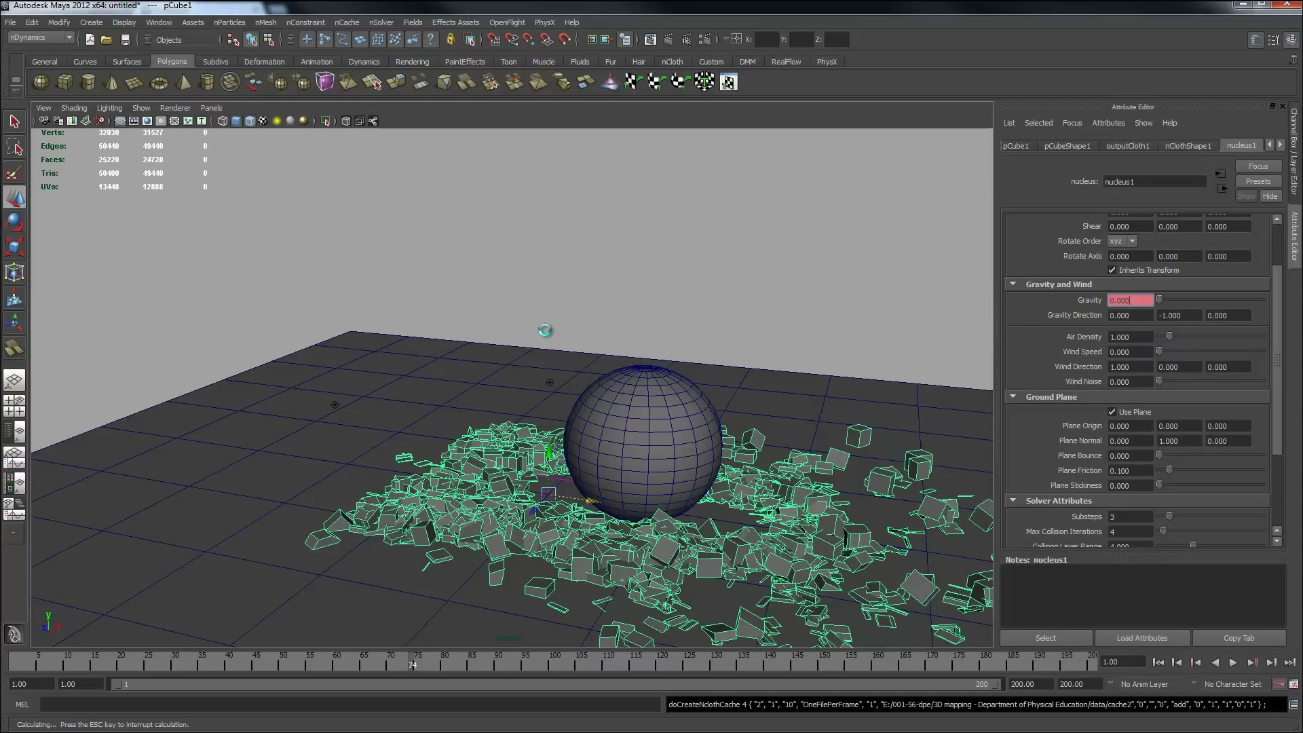Image resolution: width=1303 pixels, height=733 pixels.
Task: Open the Attribute Editor Attributes menu
Action: [x=1108, y=123]
